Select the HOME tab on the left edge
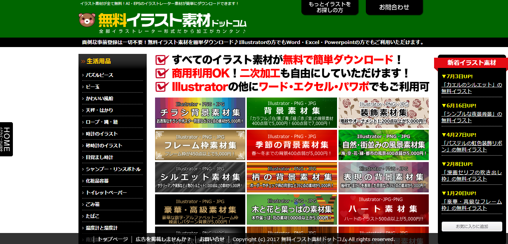 6,139
